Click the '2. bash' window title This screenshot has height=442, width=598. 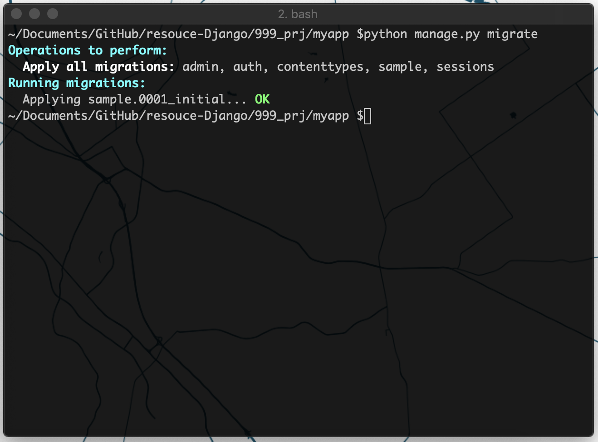[298, 14]
